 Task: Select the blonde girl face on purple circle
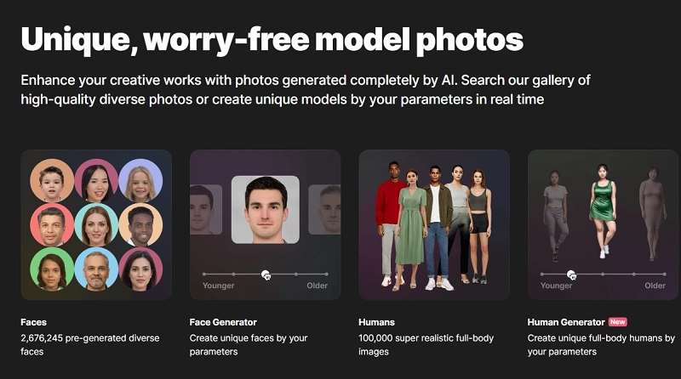pyautogui.click(x=140, y=181)
